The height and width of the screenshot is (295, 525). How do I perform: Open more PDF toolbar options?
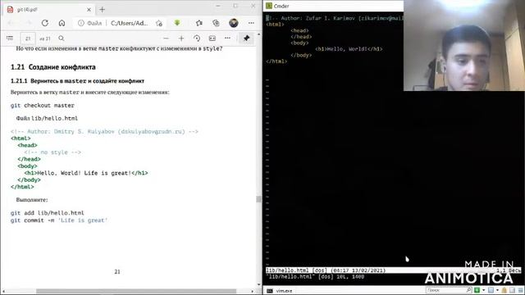227,39
